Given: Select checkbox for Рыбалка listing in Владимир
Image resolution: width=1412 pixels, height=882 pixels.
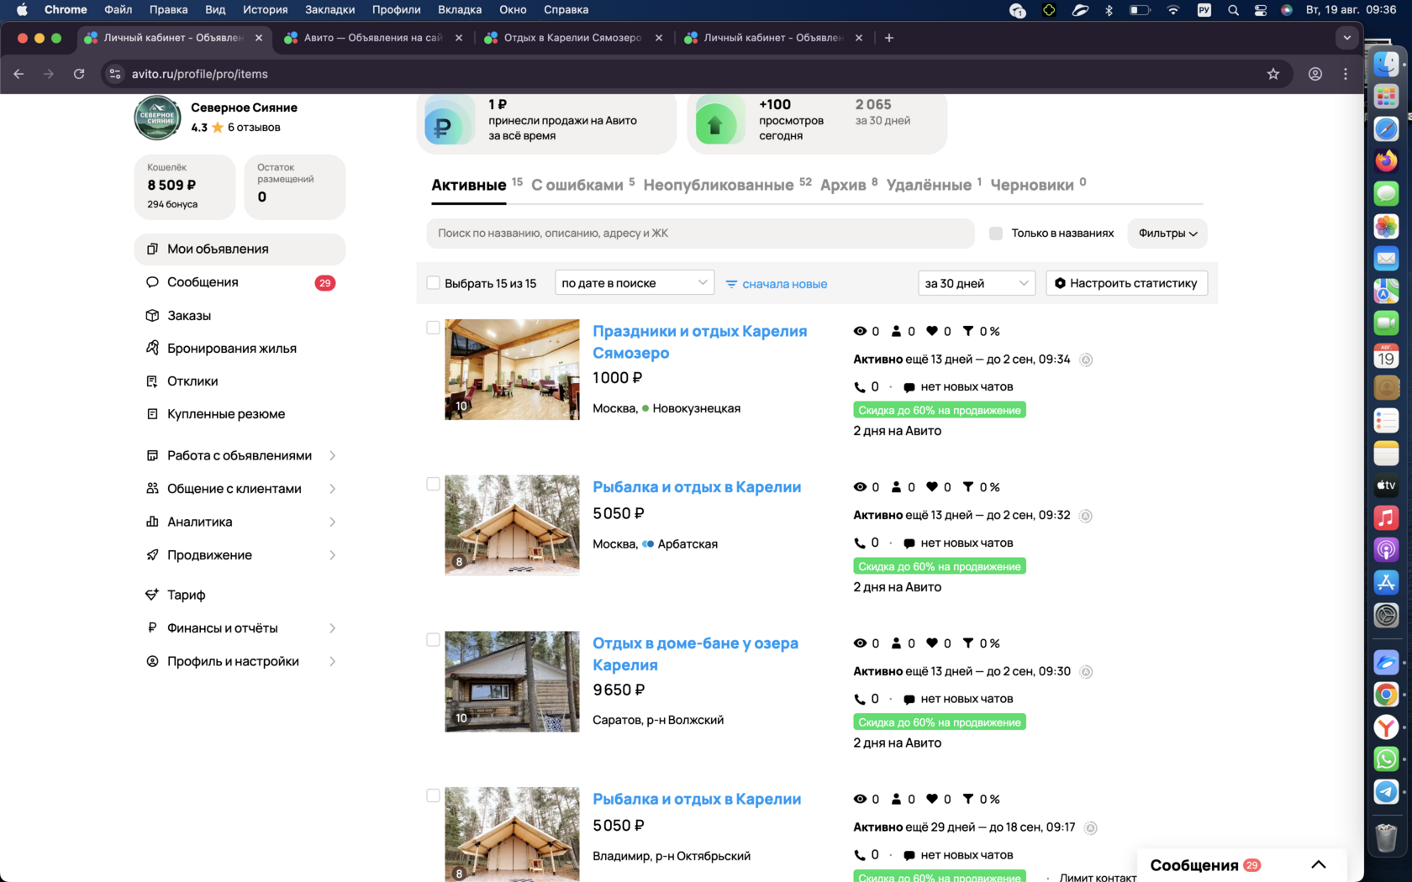Looking at the screenshot, I should [x=433, y=795].
